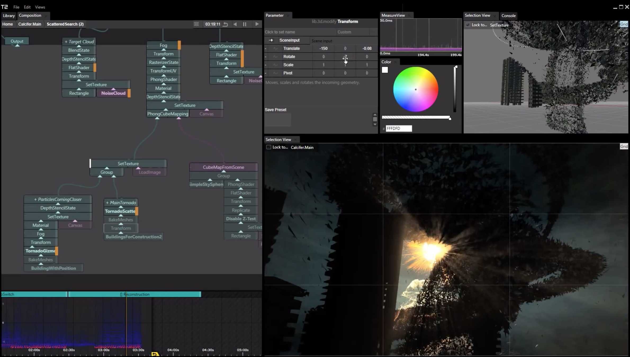Click the Save Preset button

click(276, 110)
